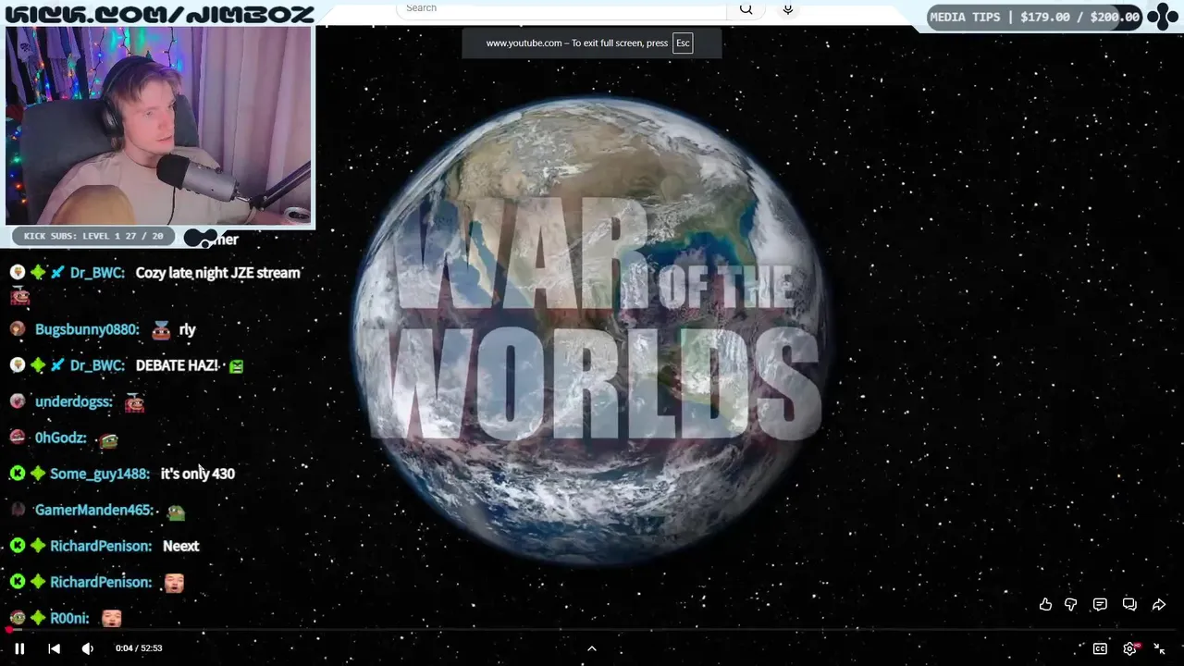
Task: Go to the previous video
Action: click(54, 648)
